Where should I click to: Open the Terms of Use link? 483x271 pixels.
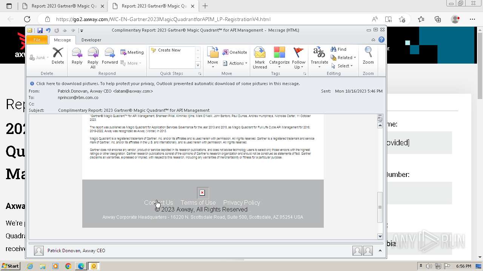coord(198,202)
